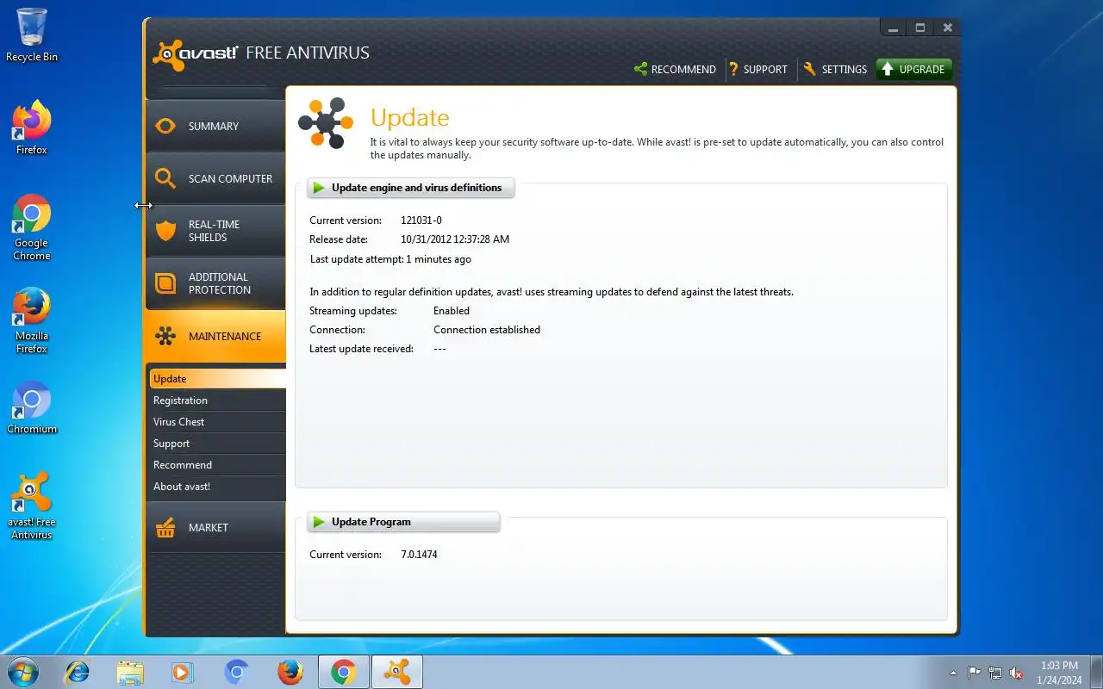Minimize the avast! window
The image size is (1103, 689).
pos(894,28)
